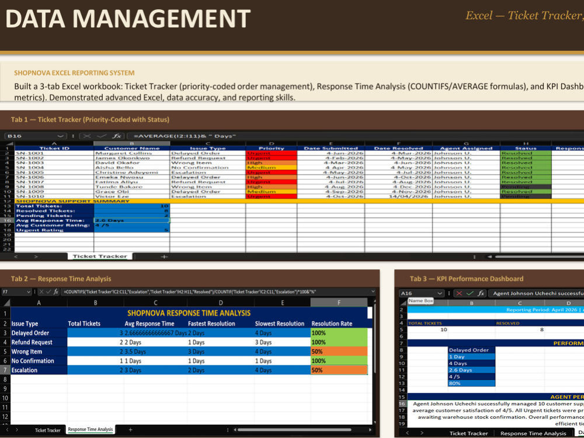Click the Delayed Order row label in Tab 2
584x438 pixels.
point(39,333)
